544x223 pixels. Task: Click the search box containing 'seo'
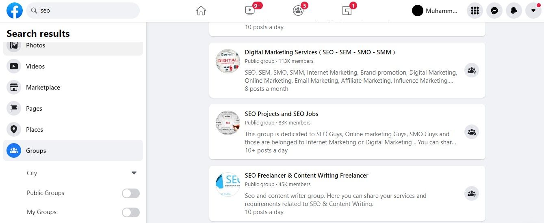click(83, 11)
